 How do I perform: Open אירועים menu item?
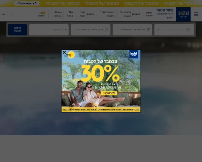[x=90, y=14]
